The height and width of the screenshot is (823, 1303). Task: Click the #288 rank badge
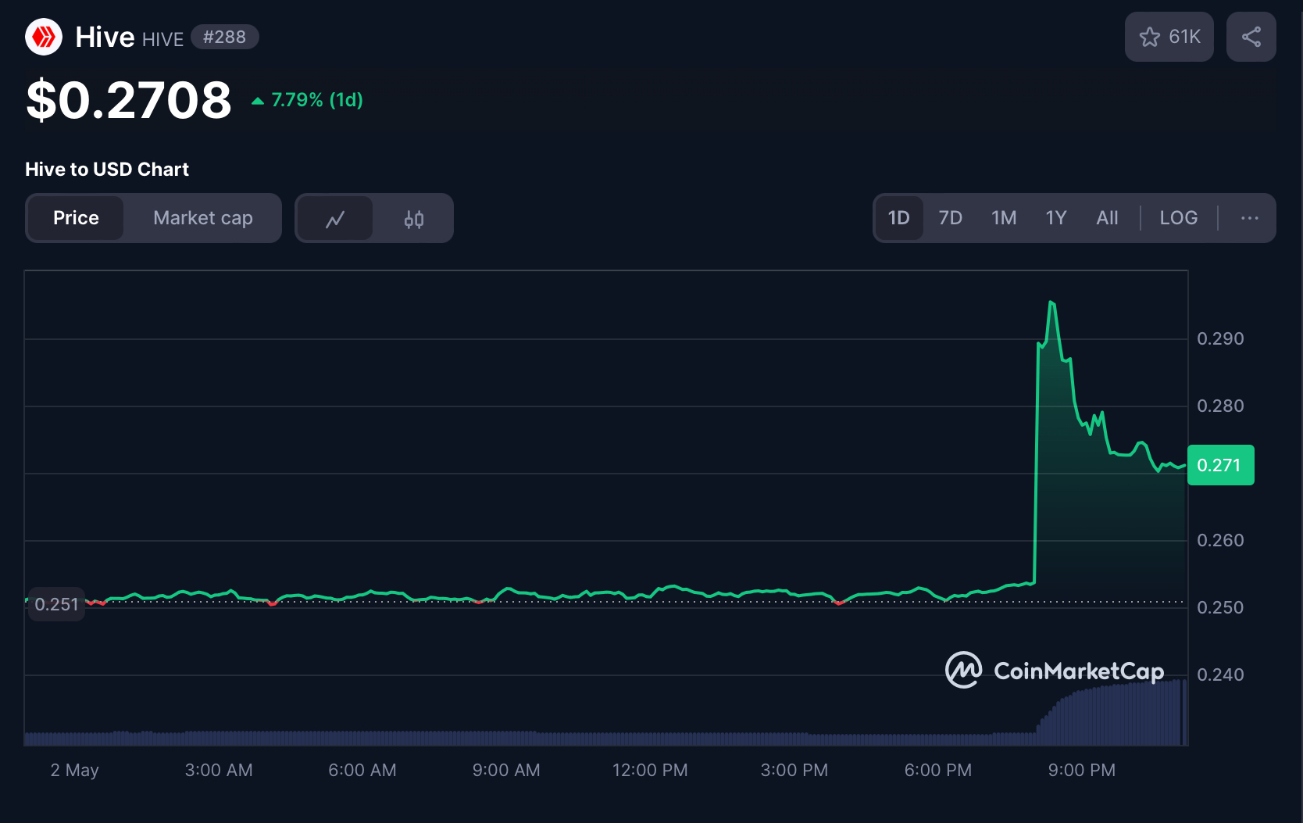coord(225,37)
